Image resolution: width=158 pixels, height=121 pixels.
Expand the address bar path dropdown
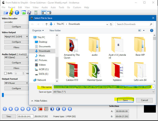tap(107, 24)
